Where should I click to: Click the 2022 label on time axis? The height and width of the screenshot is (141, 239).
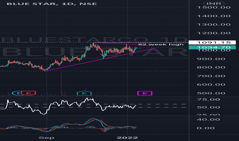[127, 138]
